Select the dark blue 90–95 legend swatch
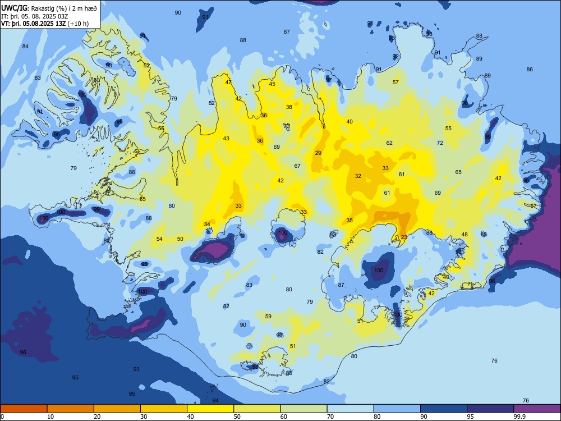 coord(444,409)
